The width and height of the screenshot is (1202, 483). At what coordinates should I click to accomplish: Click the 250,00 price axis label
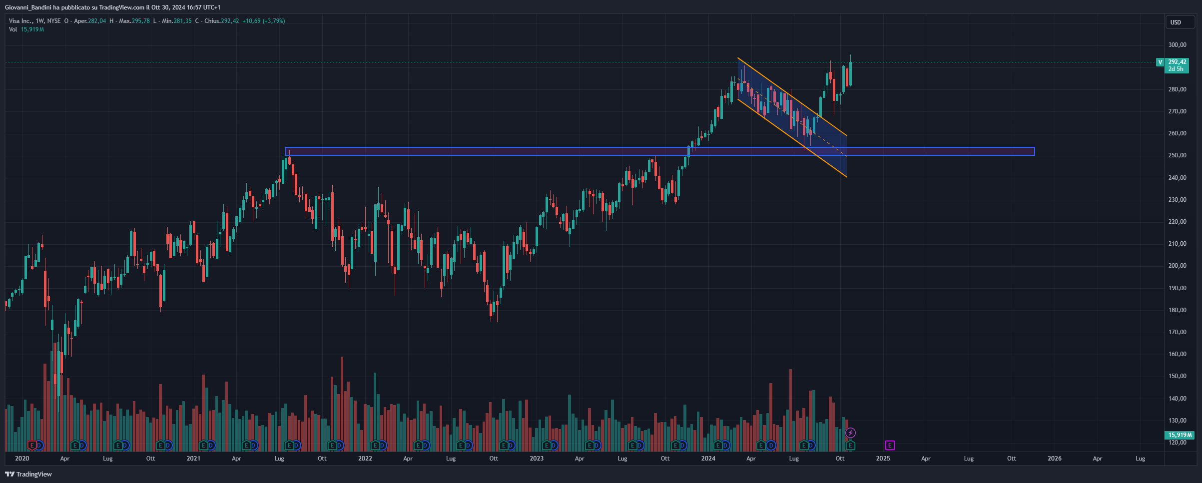pyautogui.click(x=1177, y=155)
